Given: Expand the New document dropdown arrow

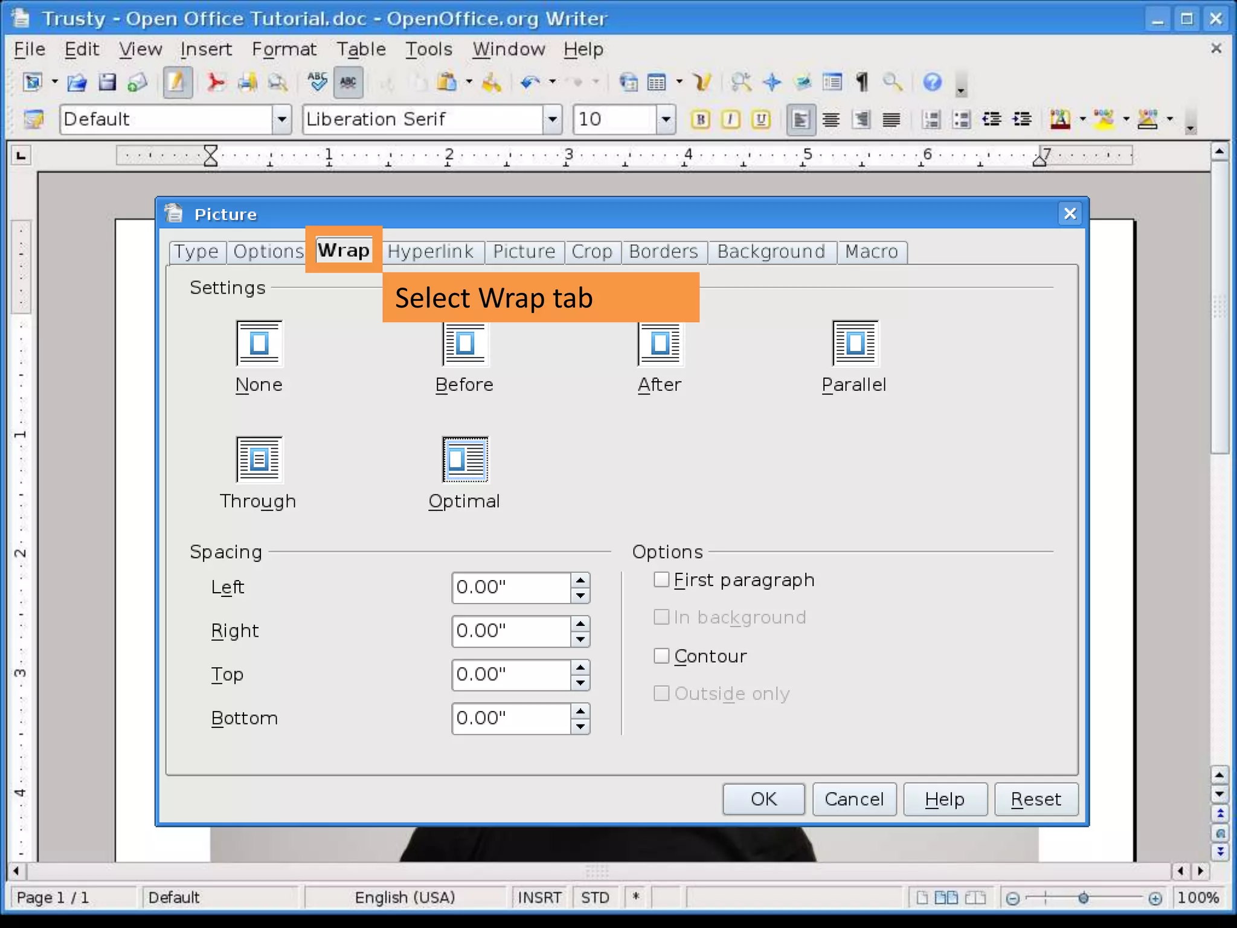Looking at the screenshot, I should point(54,82).
